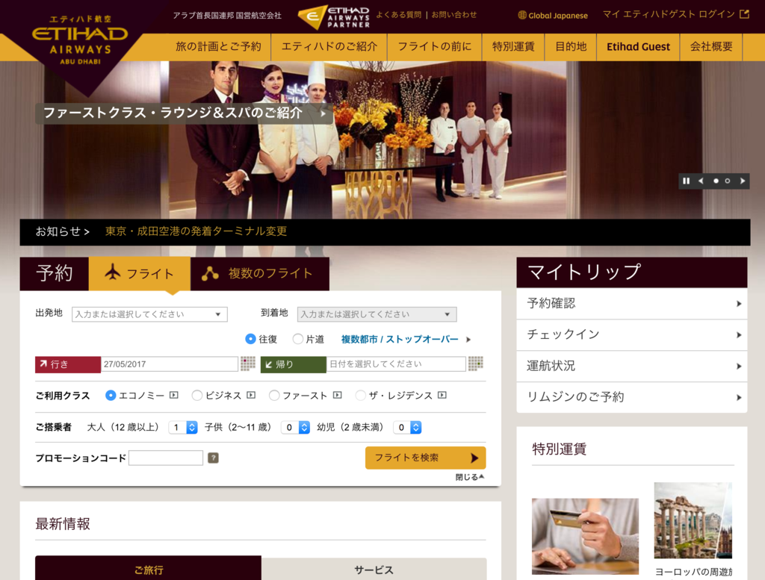Open the 旅の計画とご予約 menu
Image resolution: width=765 pixels, height=580 pixels.
pos(218,47)
